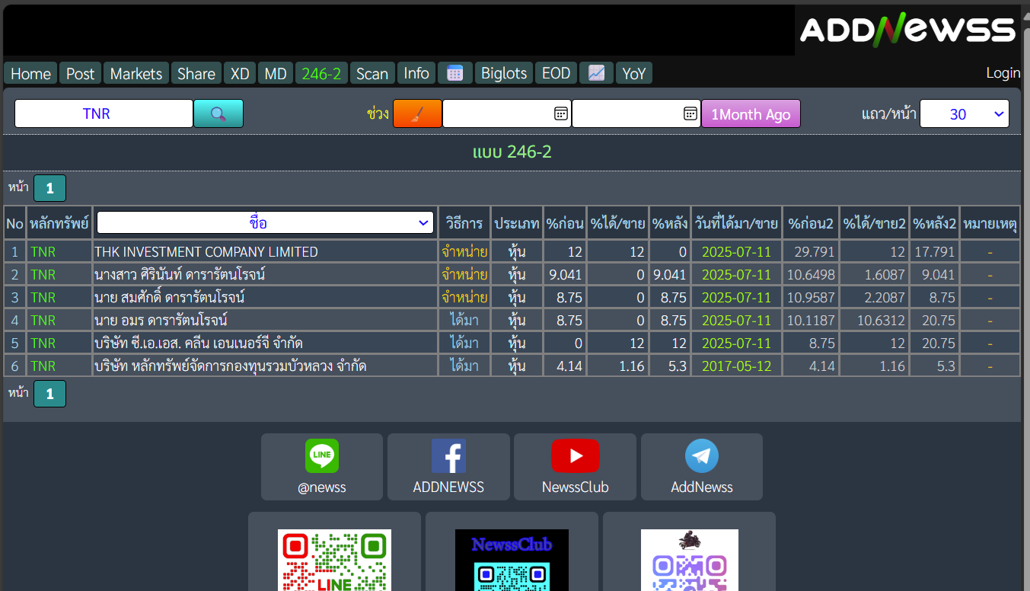1030x591 pixels.
Task: Open the Facebook ADDNEWSS link
Action: [448, 467]
